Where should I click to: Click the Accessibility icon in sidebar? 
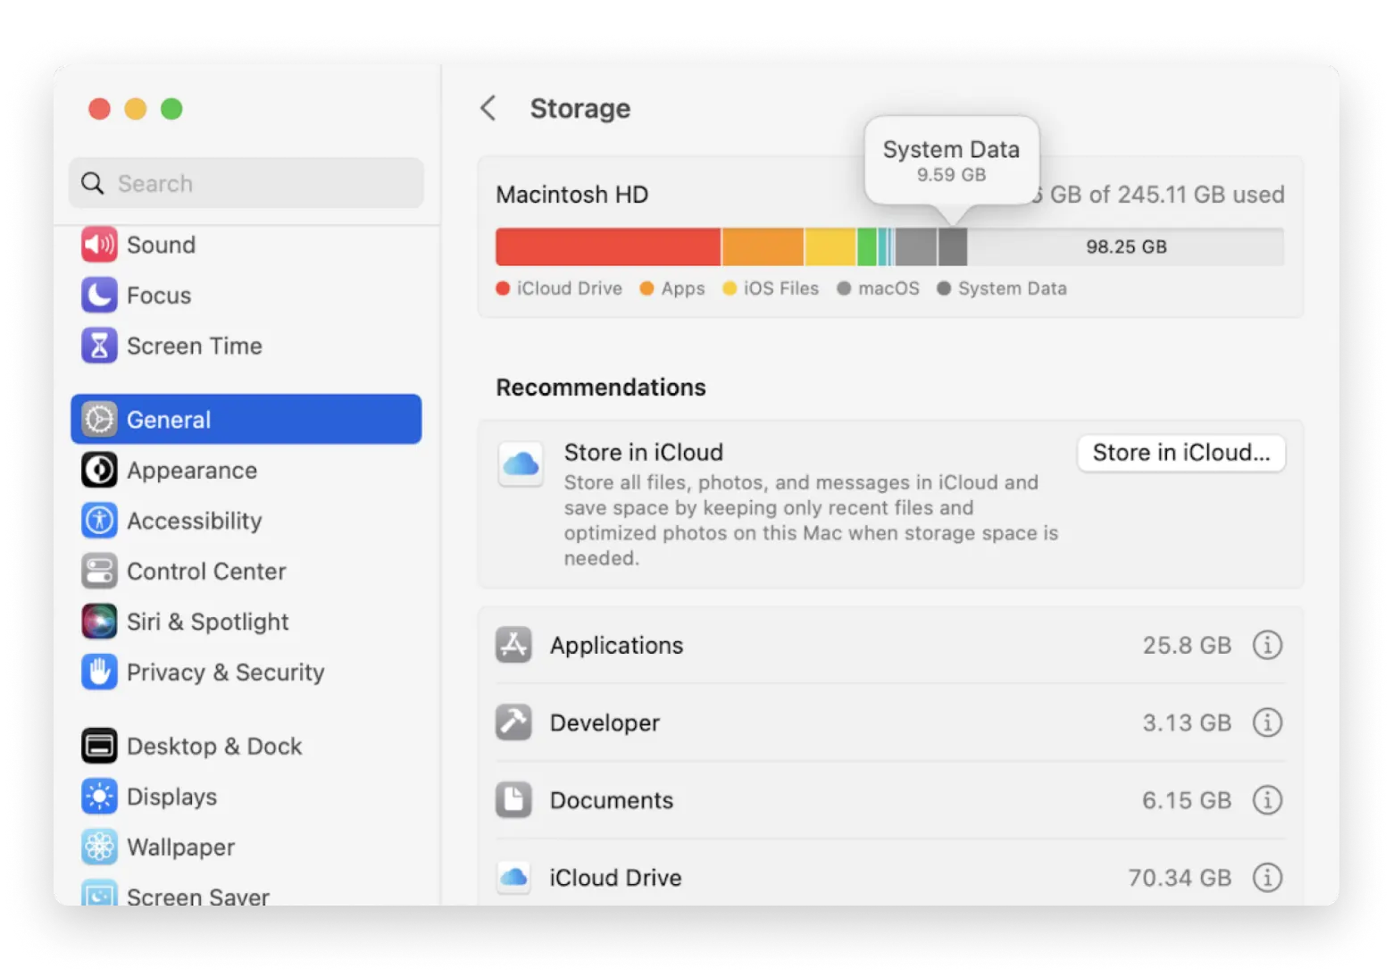99,521
